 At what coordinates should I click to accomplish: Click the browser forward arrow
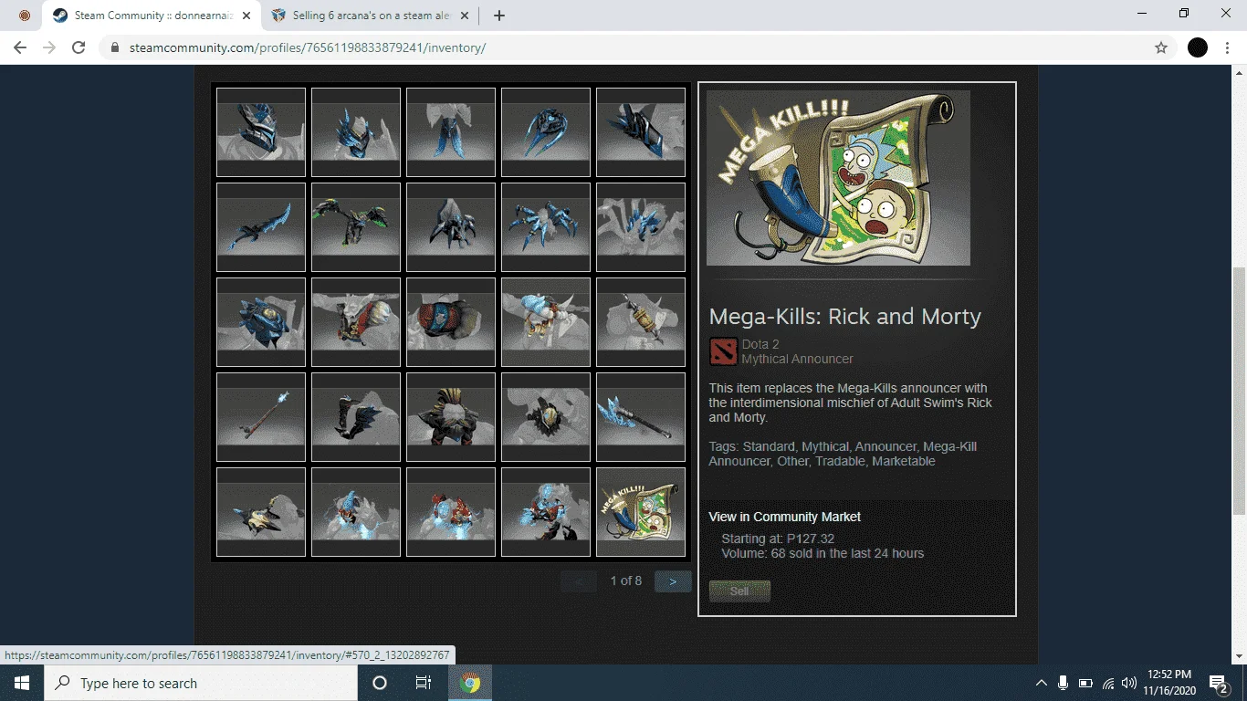(x=49, y=47)
